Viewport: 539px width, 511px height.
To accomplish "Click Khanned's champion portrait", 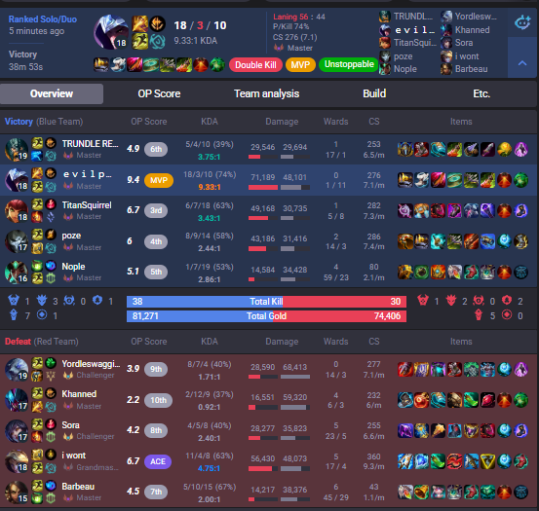I will (x=17, y=400).
